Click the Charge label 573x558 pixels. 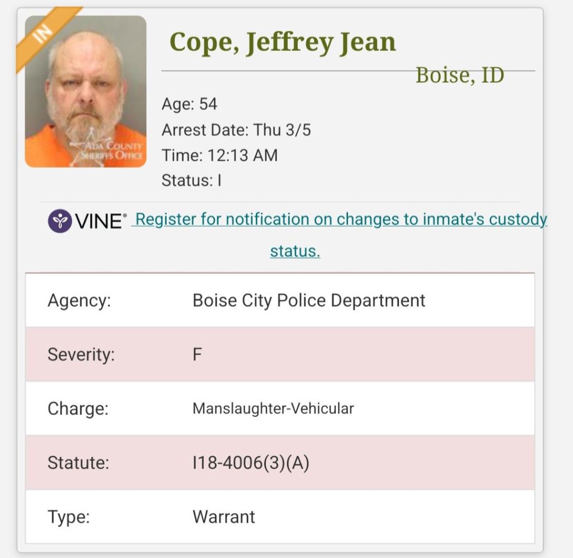78,409
